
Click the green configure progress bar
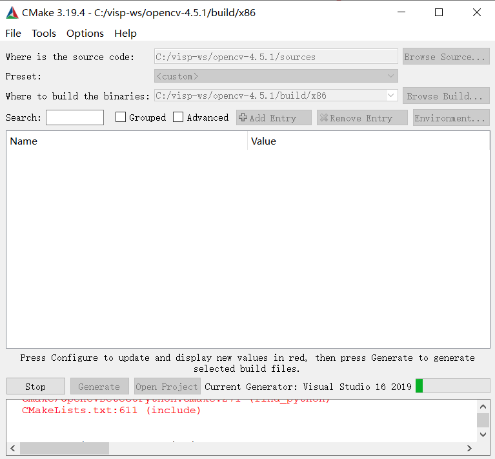[452, 386]
